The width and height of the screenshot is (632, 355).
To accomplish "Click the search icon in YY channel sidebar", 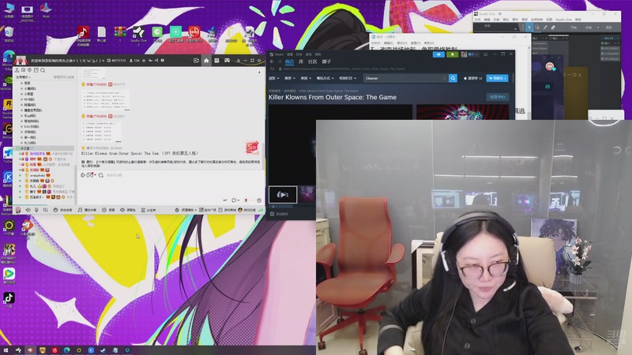I will pos(43,70).
